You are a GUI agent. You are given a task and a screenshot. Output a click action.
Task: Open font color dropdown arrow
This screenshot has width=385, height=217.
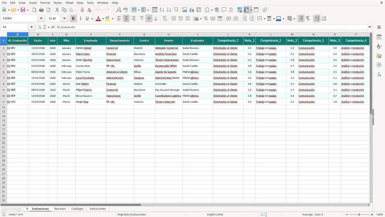click(x=103, y=19)
